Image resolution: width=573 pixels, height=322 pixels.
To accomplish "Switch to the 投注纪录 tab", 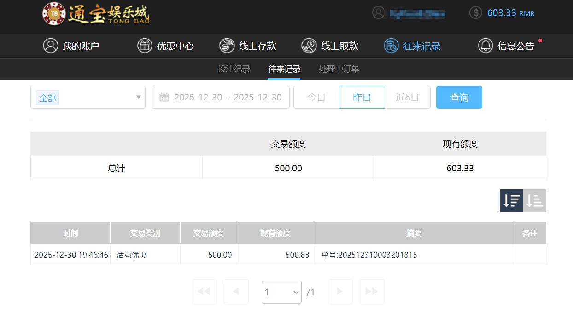I will click(x=234, y=69).
